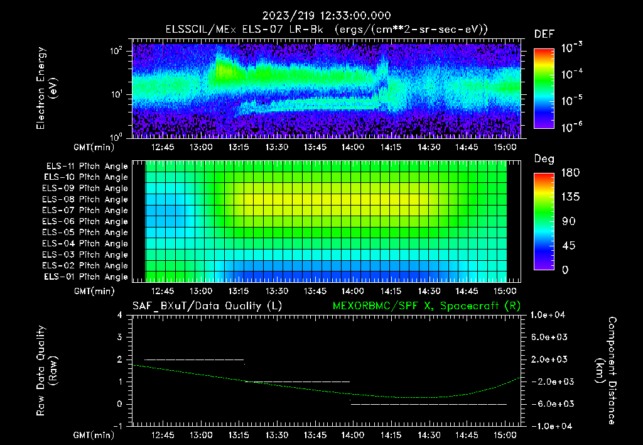The height and width of the screenshot is (445, 643).
Task: Click GMT(min) label under the spectrogram
Action: click(x=94, y=147)
